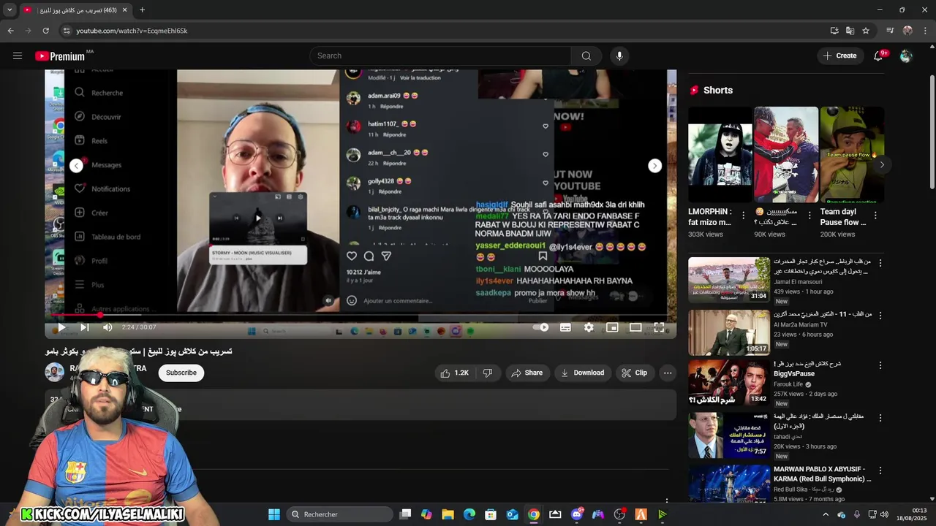Open Chrome three-dot menu
This screenshot has width=936, height=526.
click(x=926, y=31)
